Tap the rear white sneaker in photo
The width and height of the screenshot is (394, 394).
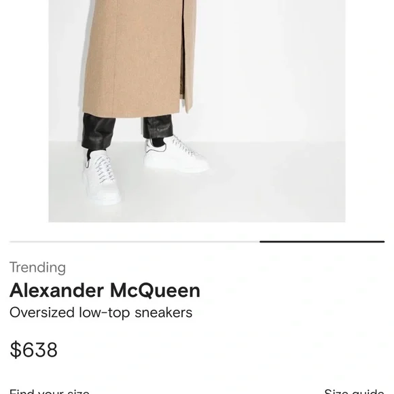pos(176,155)
